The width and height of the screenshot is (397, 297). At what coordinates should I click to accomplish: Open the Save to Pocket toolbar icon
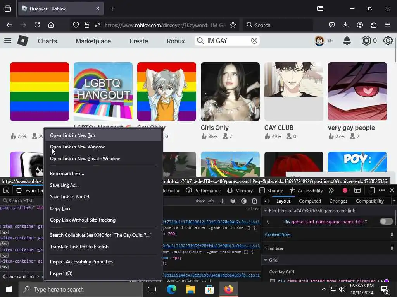[x=332, y=25]
